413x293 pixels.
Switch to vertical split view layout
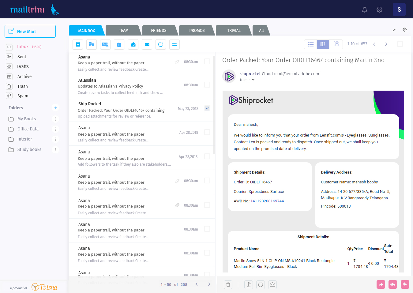tap(323, 44)
